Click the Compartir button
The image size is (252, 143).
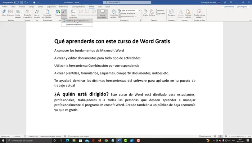point(243,7)
